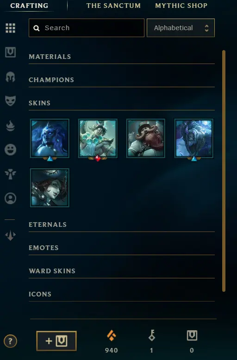Viewport: 237px width, 360px height.
Task: Expand the Materials section
Action: pos(122,57)
